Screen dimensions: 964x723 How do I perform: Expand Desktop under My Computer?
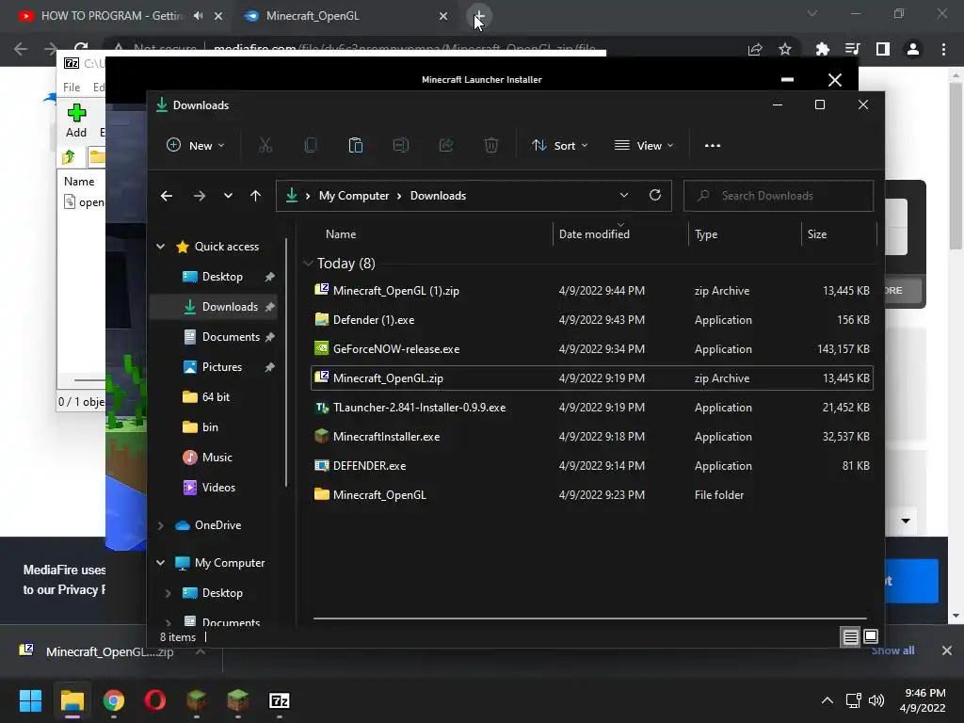[168, 593]
